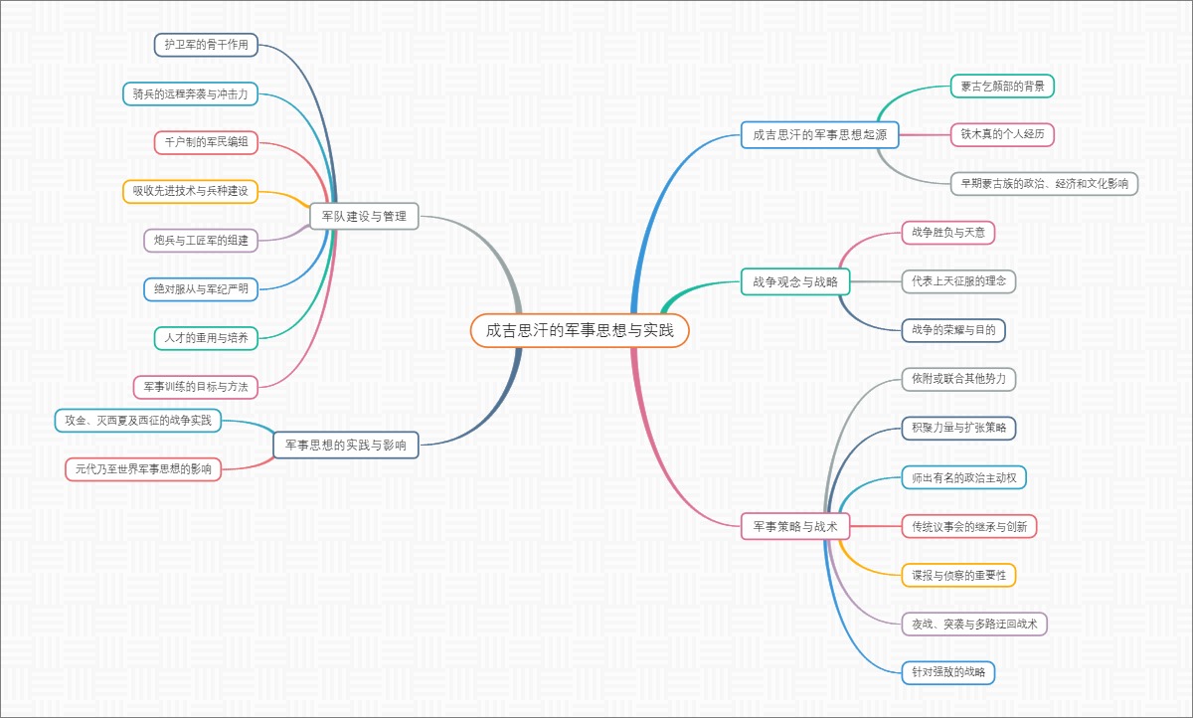Viewport: 1193px width, 718px height.
Task: Select the 千户制的军民编组 node
Action: (206, 142)
